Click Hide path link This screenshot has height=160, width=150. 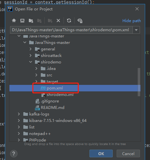pyautogui.click(x=132, y=21)
